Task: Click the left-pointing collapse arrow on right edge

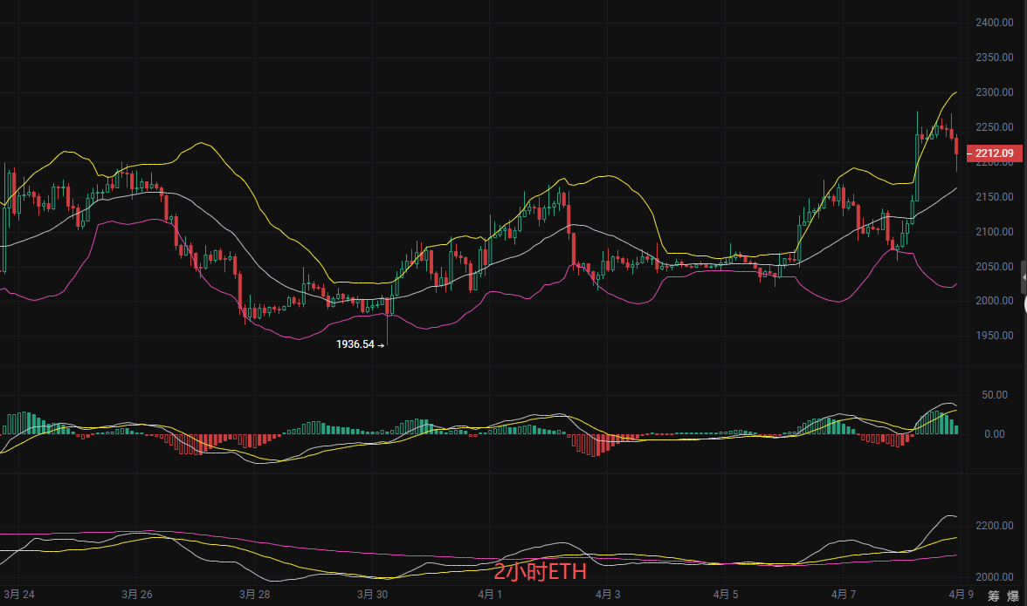Action: tap(1024, 276)
